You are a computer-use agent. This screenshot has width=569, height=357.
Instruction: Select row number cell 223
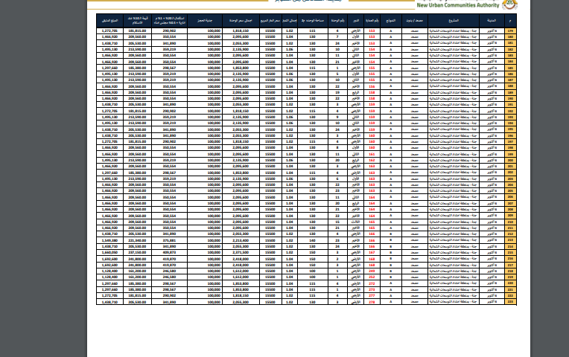[x=510, y=302]
